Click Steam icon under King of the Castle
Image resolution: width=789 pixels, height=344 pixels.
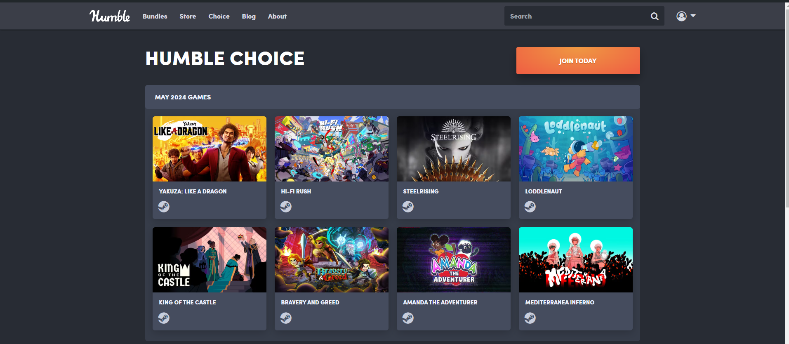tap(164, 318)
